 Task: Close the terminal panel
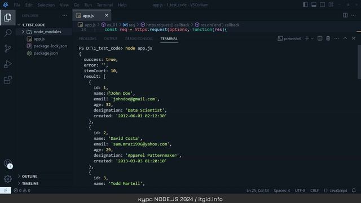click(354, 38)
